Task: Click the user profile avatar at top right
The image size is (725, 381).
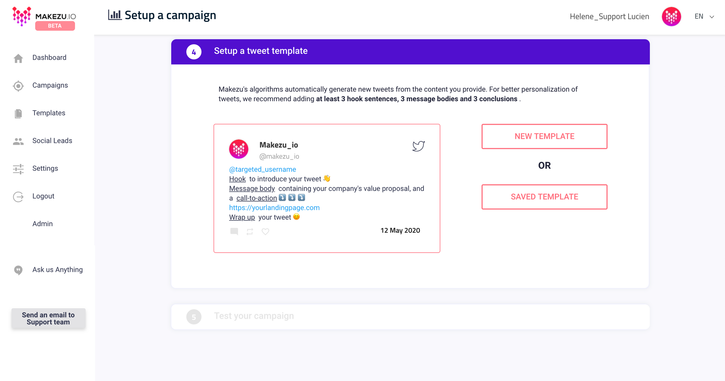Action: tap(671, 17)
